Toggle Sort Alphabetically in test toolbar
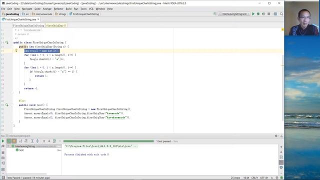 pyautogui.click(x=20, y=141)
